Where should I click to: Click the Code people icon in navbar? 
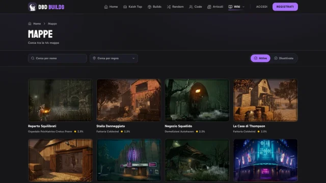coord(191,7)
